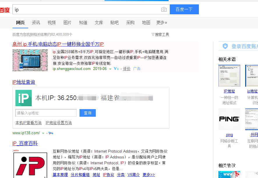Expand dropdown arrow next to www.ip138.com
The image size is (258, 178).
[x=43, y=133]
